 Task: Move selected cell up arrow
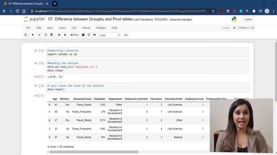pos(59,35)
